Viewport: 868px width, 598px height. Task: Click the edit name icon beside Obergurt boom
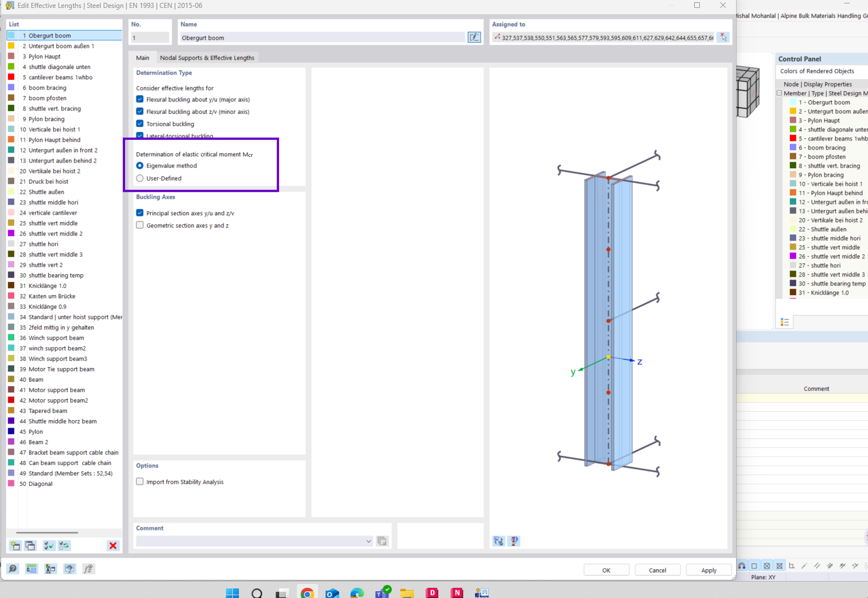(474, 37)
